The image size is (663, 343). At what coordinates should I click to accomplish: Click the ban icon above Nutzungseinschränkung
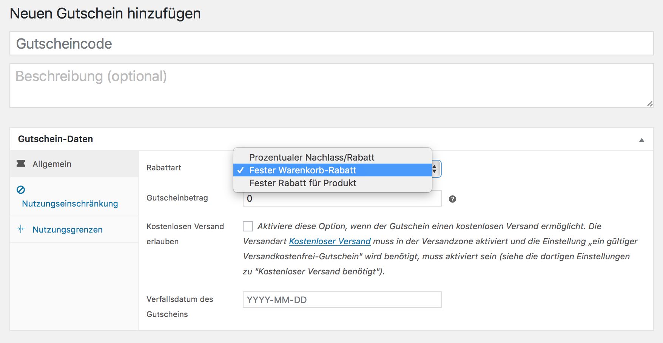[21, 190]
